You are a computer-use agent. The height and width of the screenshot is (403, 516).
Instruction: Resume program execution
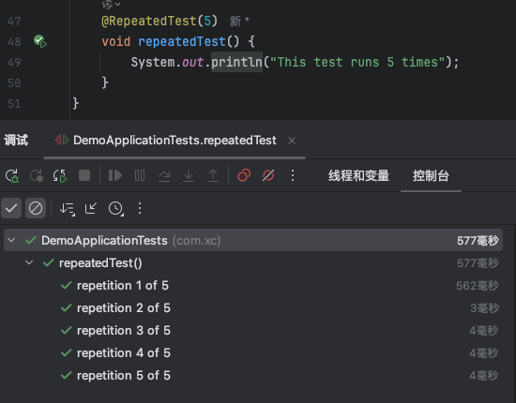115,175
